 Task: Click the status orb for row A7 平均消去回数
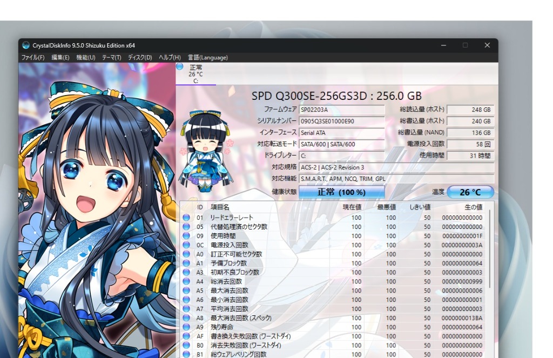186,309
